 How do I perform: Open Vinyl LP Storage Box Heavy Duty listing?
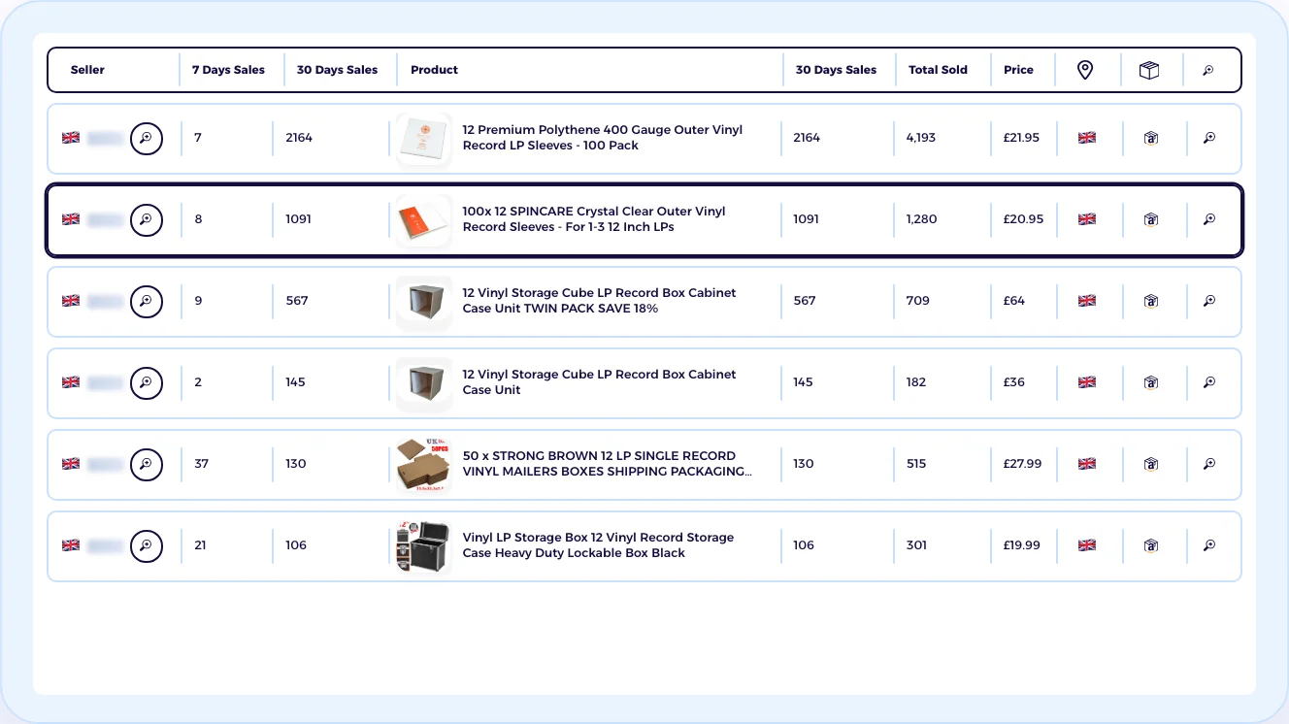[598, 545]
